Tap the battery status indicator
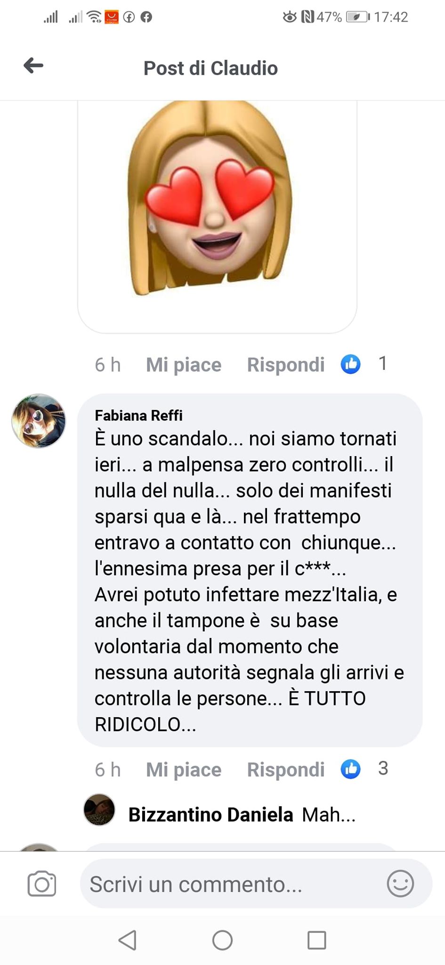 (358, 17)
